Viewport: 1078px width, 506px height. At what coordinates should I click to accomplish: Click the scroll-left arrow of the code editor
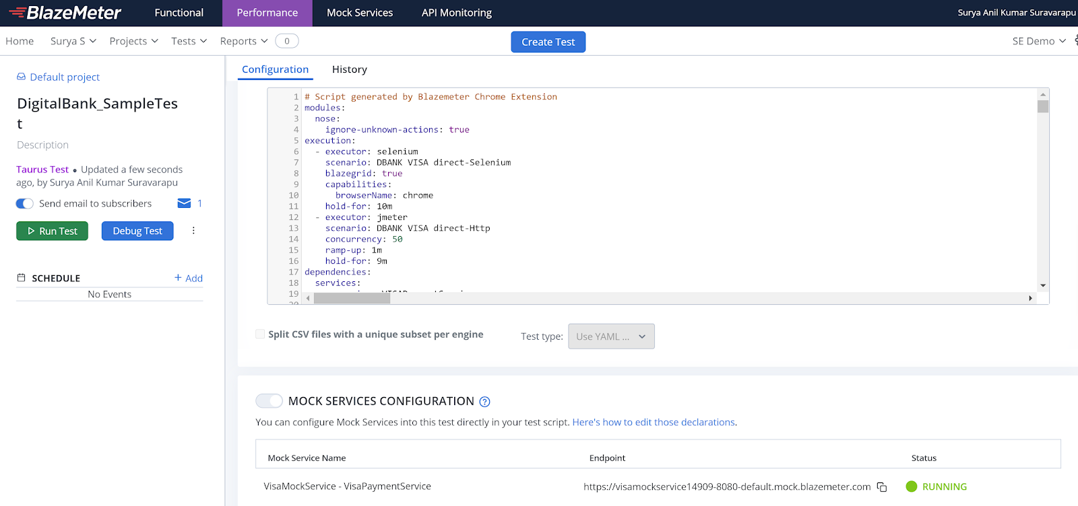point(308,298)
